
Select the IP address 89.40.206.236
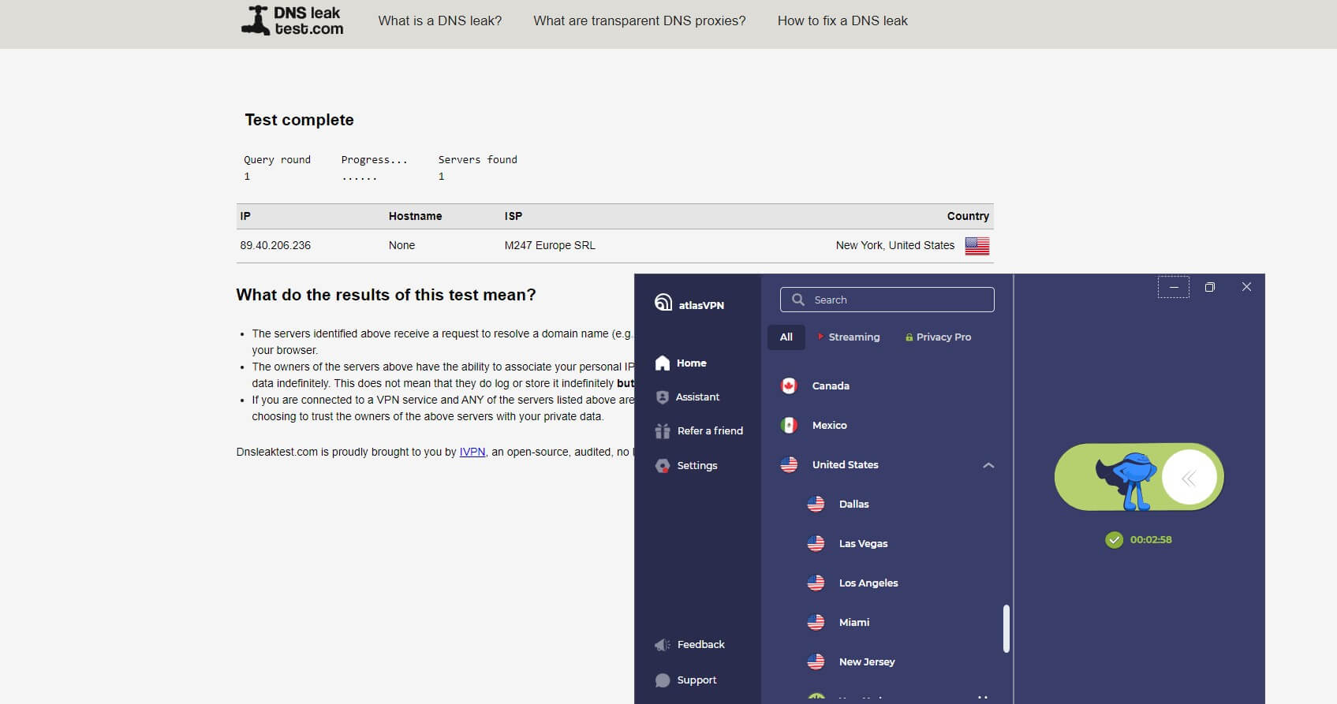[x=275, y=245]
